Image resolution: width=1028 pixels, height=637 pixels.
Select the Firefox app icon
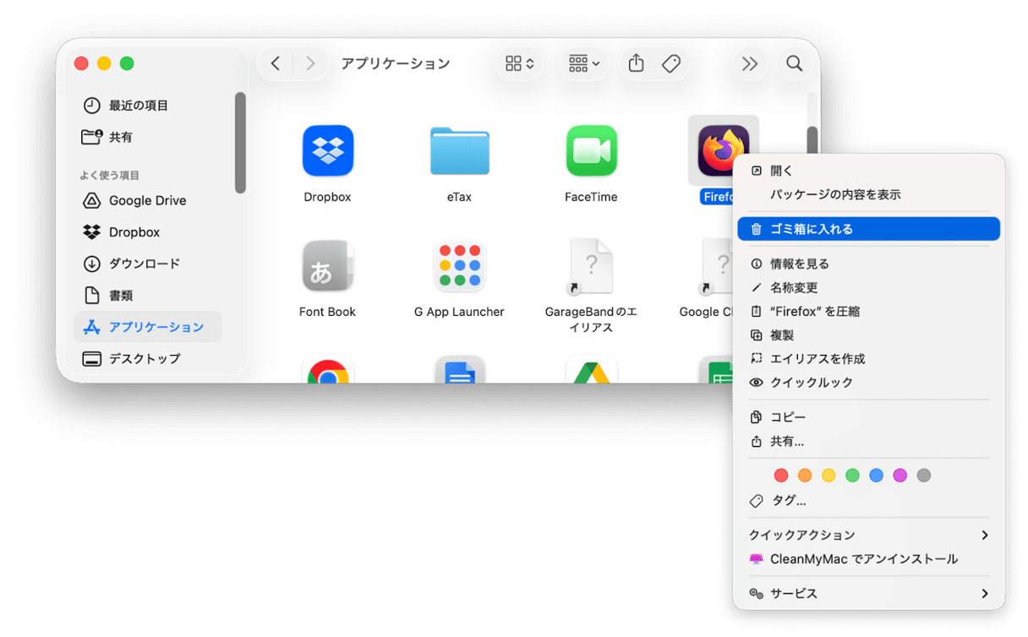[x=724, y=150]
